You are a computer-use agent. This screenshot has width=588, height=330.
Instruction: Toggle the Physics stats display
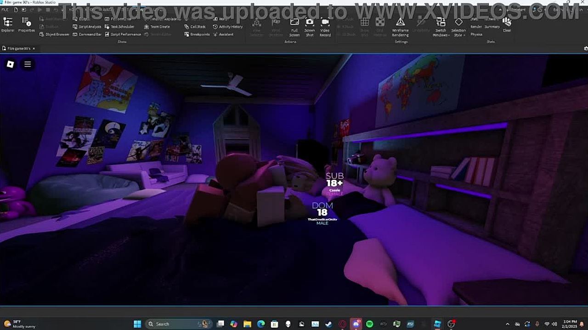click(476, 34)
